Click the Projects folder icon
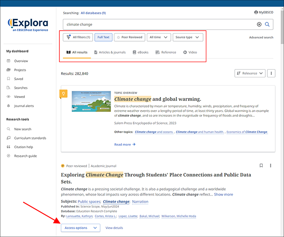 tap(8, 70)
